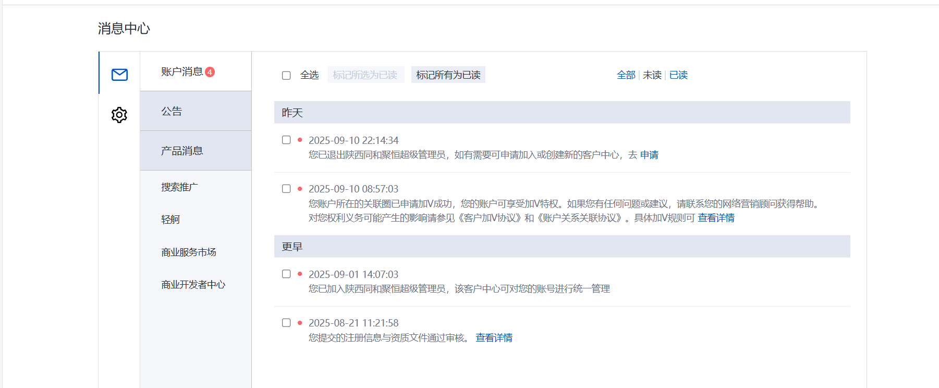Click the 标记所选为已读 button
The height and width of the screenshot is (388, 939).
[x=365, y=75]
